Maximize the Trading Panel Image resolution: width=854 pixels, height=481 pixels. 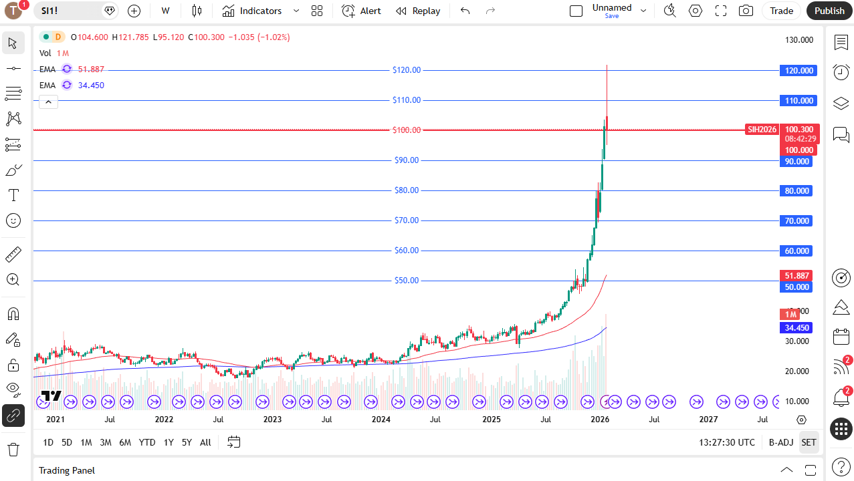[x=811, y=470]
